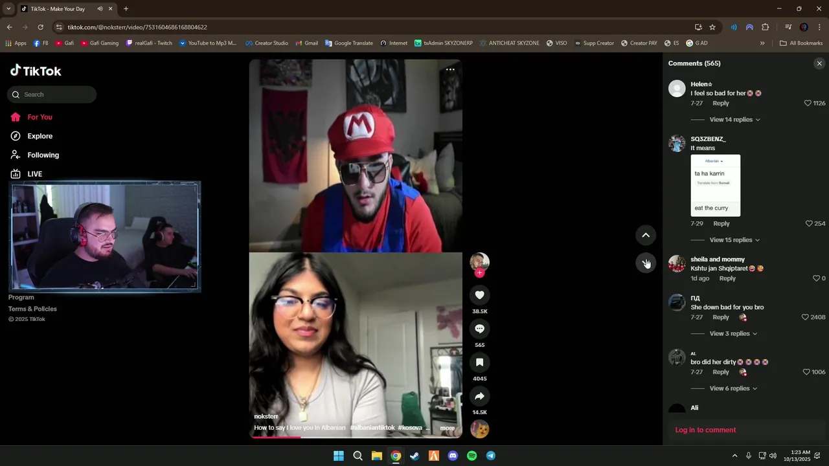The image size is (829, 466).
Task: Click 'Log in to comment'
Action: click(705, 430)
